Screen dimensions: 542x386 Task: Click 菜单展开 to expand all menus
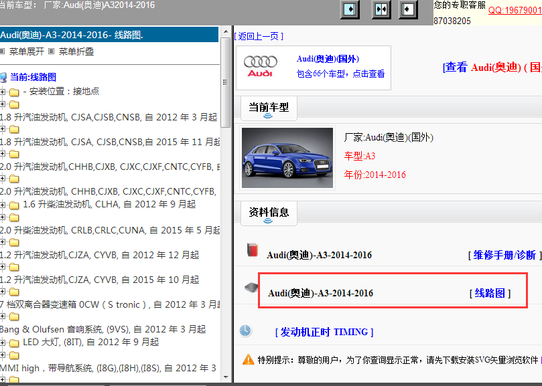(27, 52)
